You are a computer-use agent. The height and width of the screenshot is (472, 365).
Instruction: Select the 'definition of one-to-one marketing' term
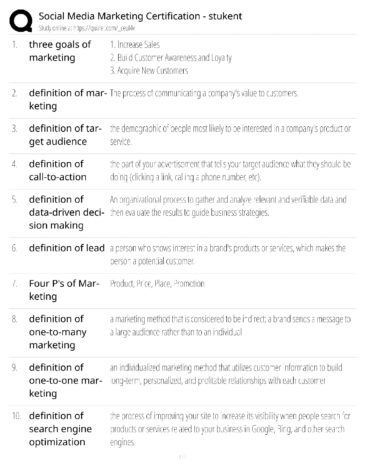point(65,380)
